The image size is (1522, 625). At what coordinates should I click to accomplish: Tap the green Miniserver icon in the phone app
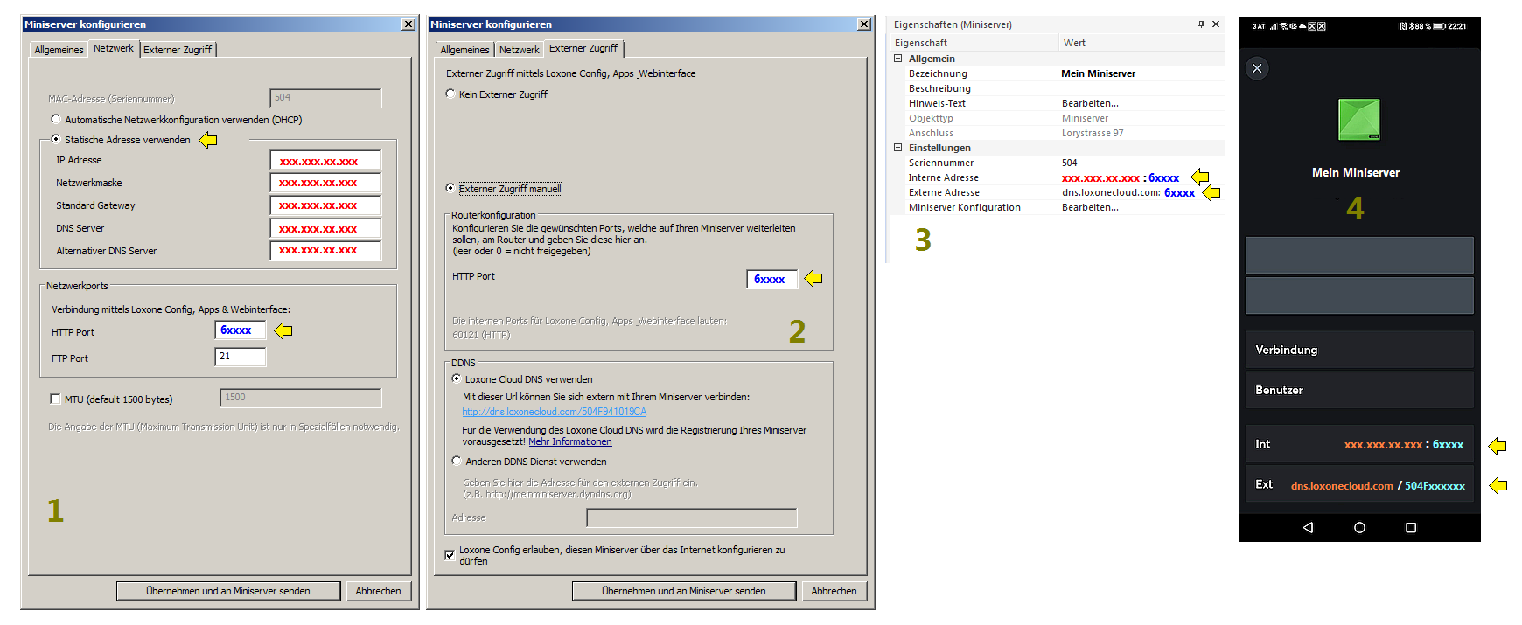coord(1358,120)
